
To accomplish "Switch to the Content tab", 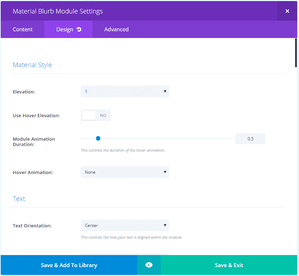I will 23,29.
